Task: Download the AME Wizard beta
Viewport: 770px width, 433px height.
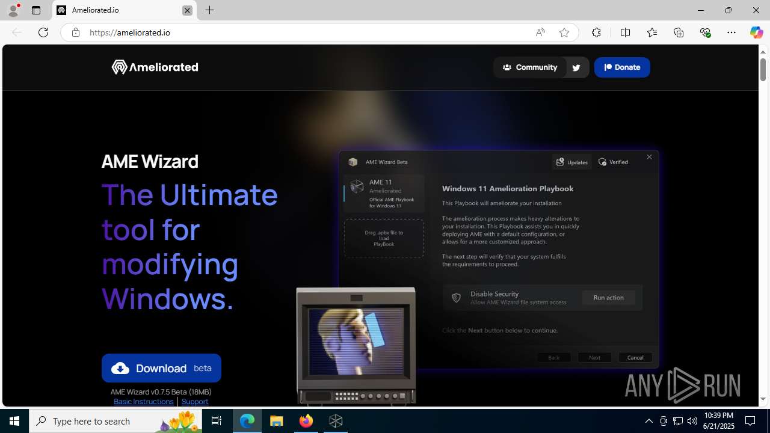Action: click(x=161, y=368)
